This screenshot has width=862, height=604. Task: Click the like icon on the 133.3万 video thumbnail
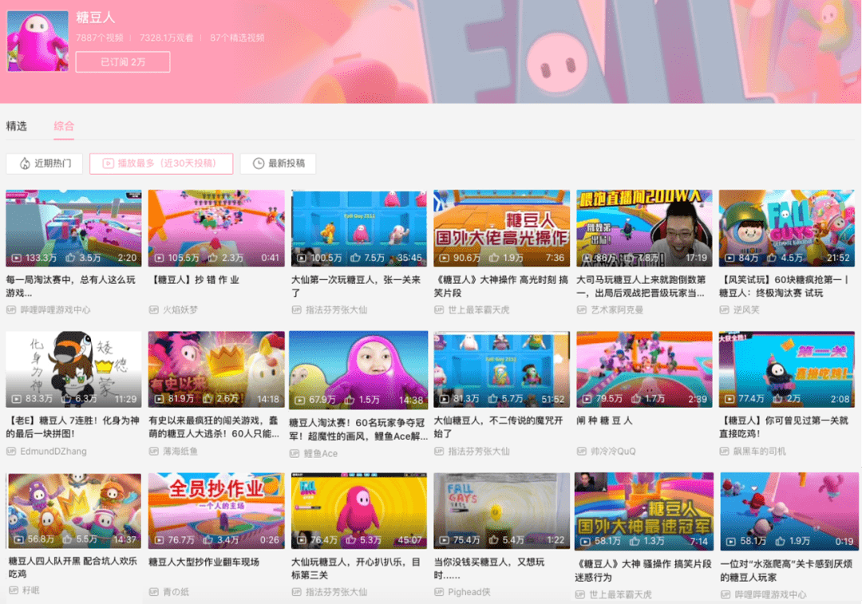point(70,258)
